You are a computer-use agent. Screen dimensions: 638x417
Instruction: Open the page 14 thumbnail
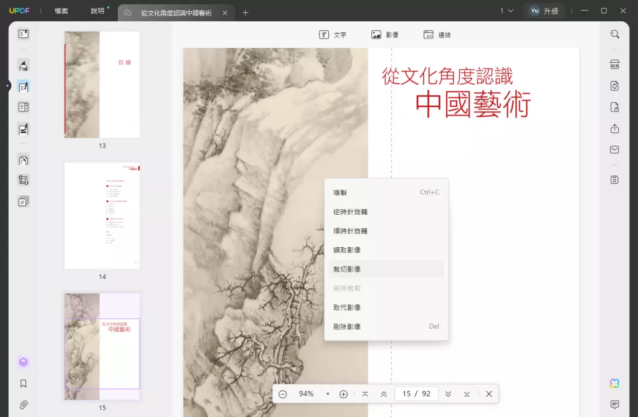click(102, 215)
